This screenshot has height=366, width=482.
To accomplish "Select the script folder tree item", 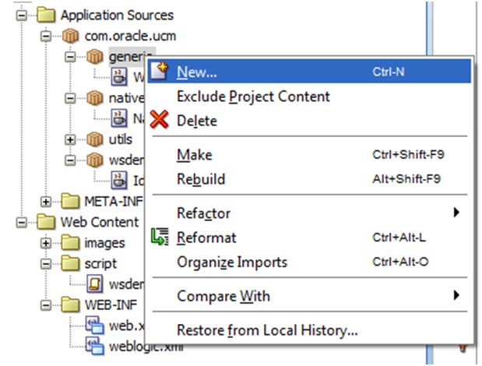I will (100, 264).
